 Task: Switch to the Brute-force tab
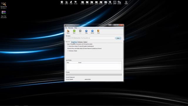[74, 42]
